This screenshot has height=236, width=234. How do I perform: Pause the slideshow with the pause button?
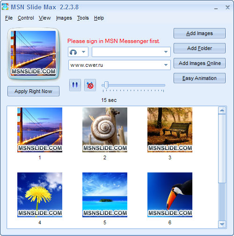[x=75, y=85]
